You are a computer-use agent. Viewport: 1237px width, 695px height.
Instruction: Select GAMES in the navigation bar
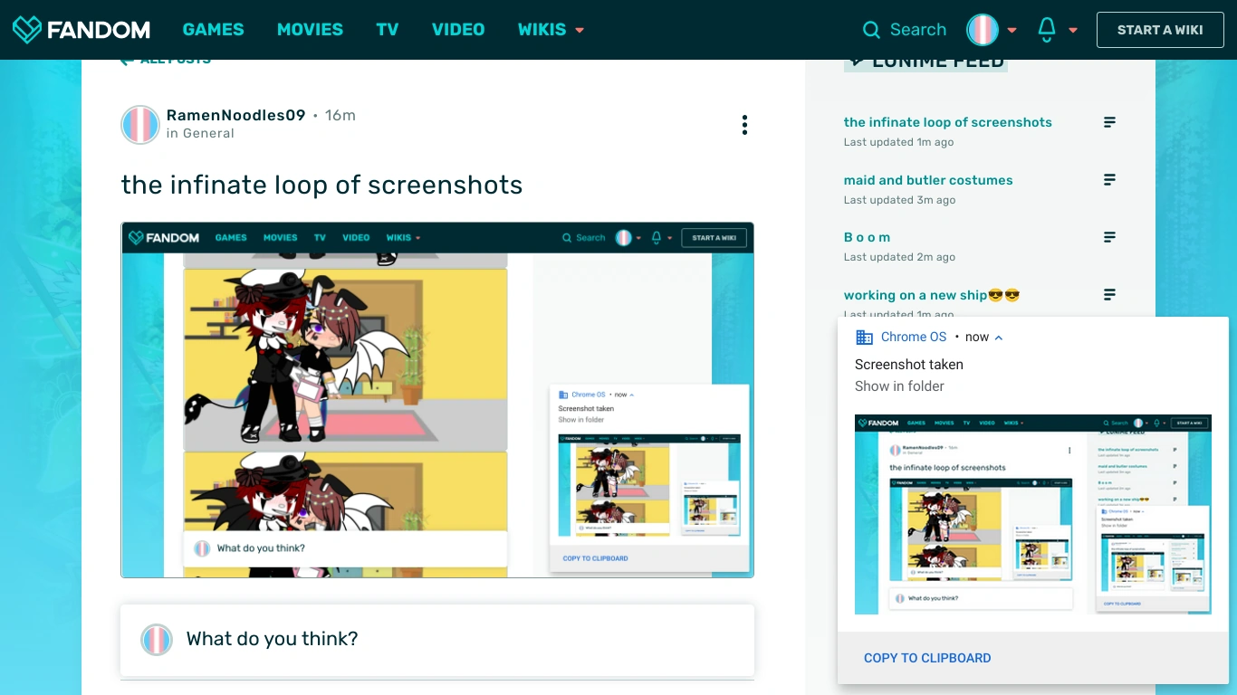pos(214,29)
